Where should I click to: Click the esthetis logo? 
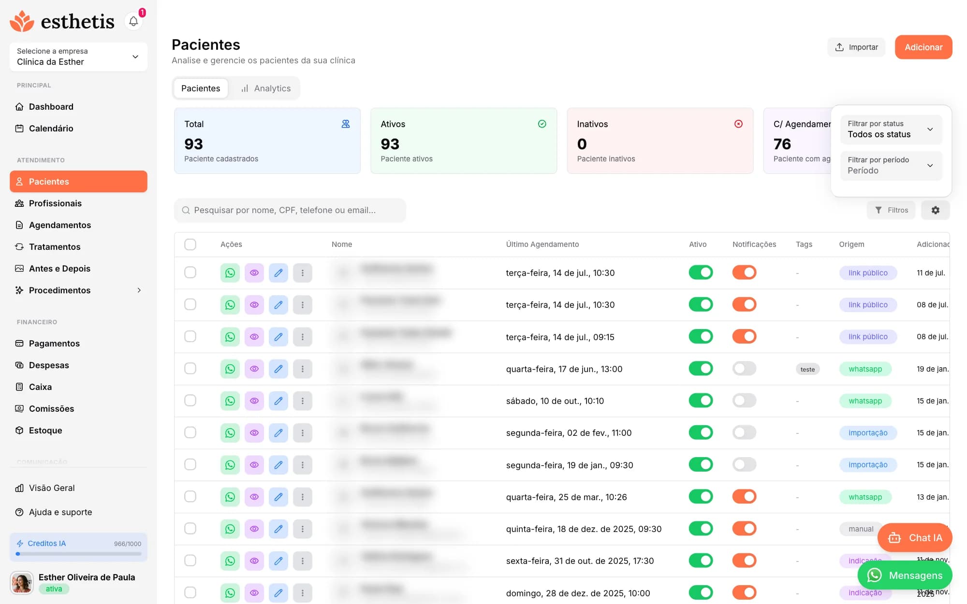[x=62, y=21]
